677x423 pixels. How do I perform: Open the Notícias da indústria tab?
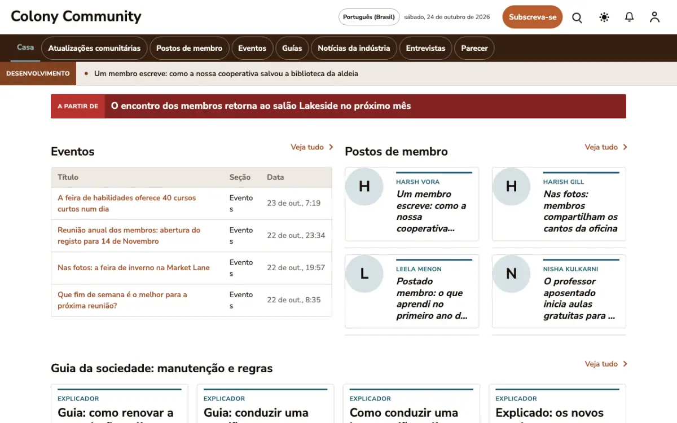[x=354, y=49]
